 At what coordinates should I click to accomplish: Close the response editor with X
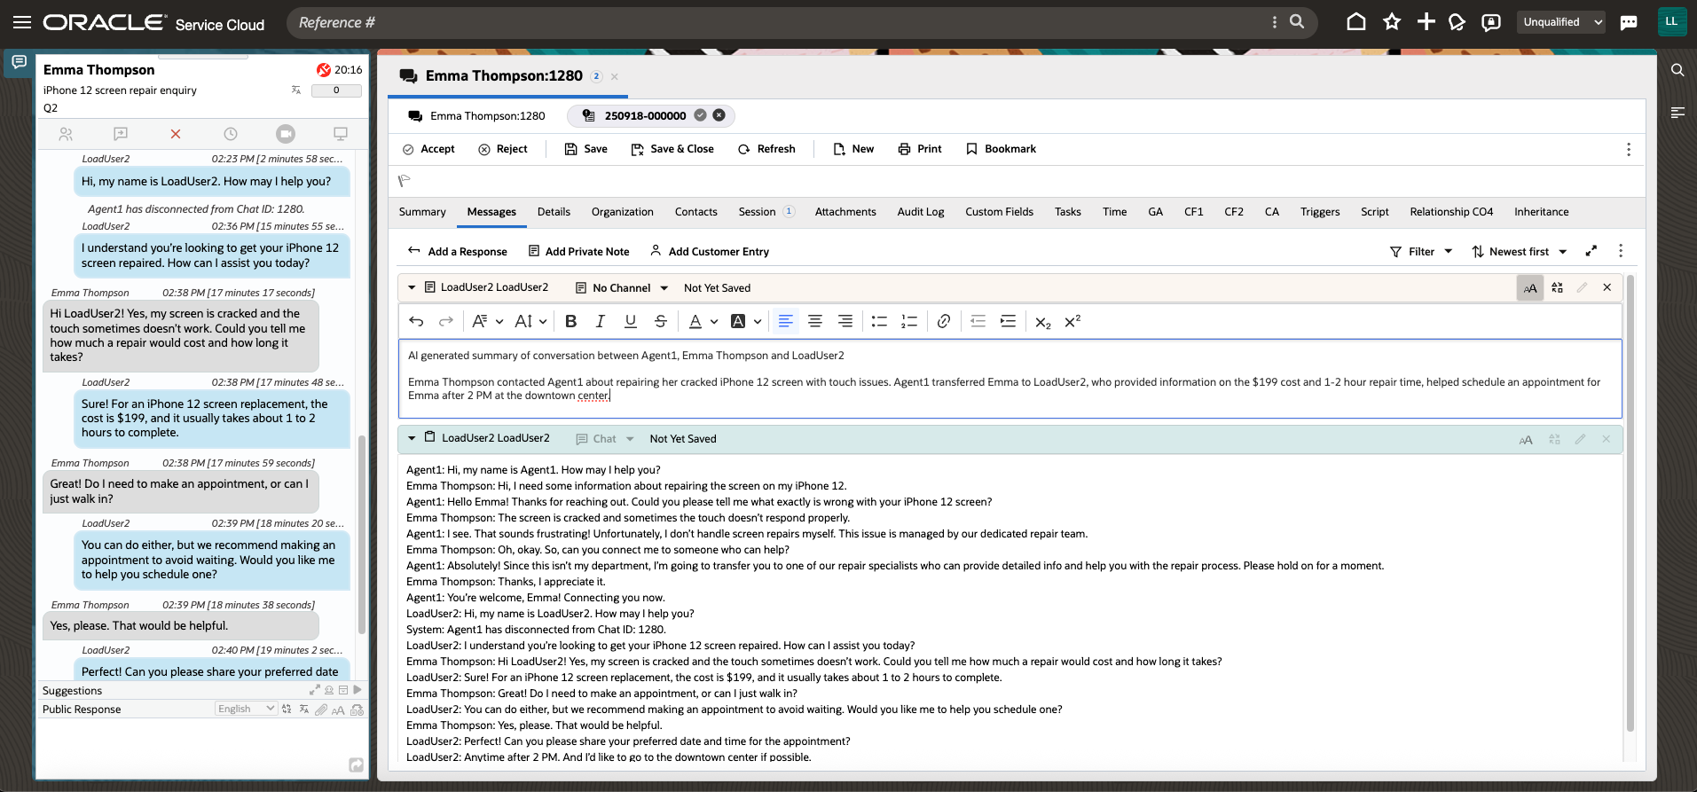(x=1607, y=287)
